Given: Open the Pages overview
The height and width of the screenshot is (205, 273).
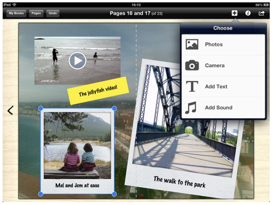Looking at the screenshot, I should pos(36,13).
